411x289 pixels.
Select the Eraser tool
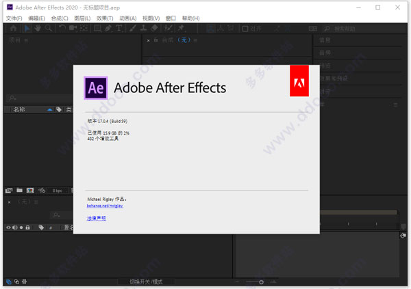pos(154,28)
